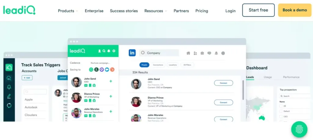The width and height of the screenshot is (313, 140).
Task: Click the bell icon in LeadIQ panel header
Action: 109,51
